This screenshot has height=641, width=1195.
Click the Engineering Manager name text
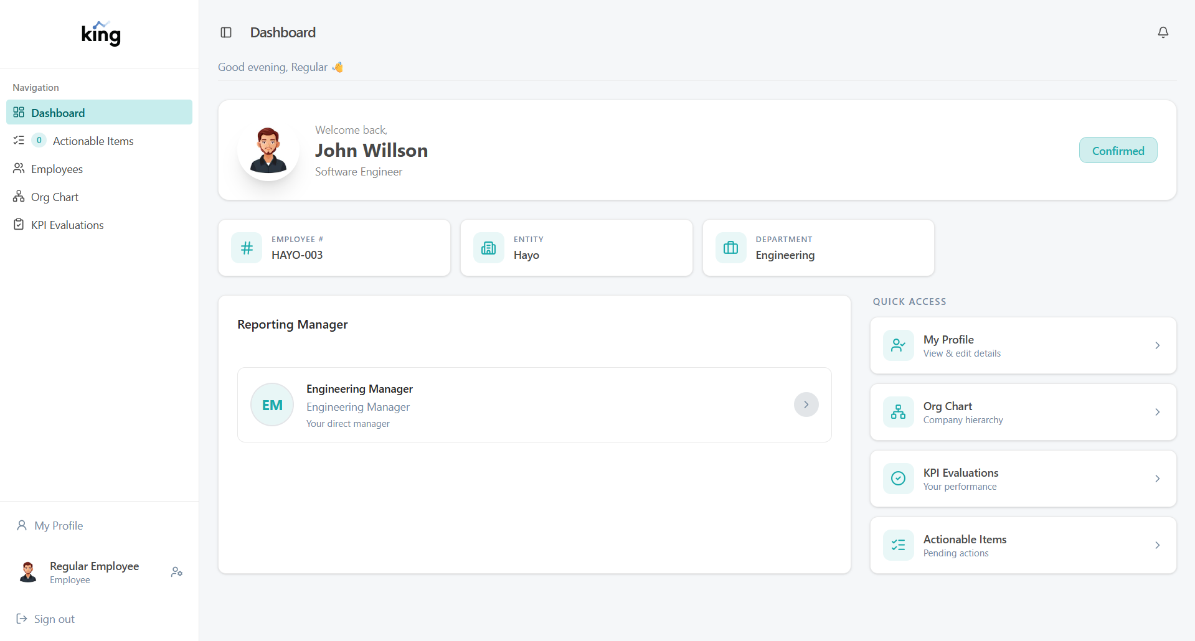click(359, 388)
